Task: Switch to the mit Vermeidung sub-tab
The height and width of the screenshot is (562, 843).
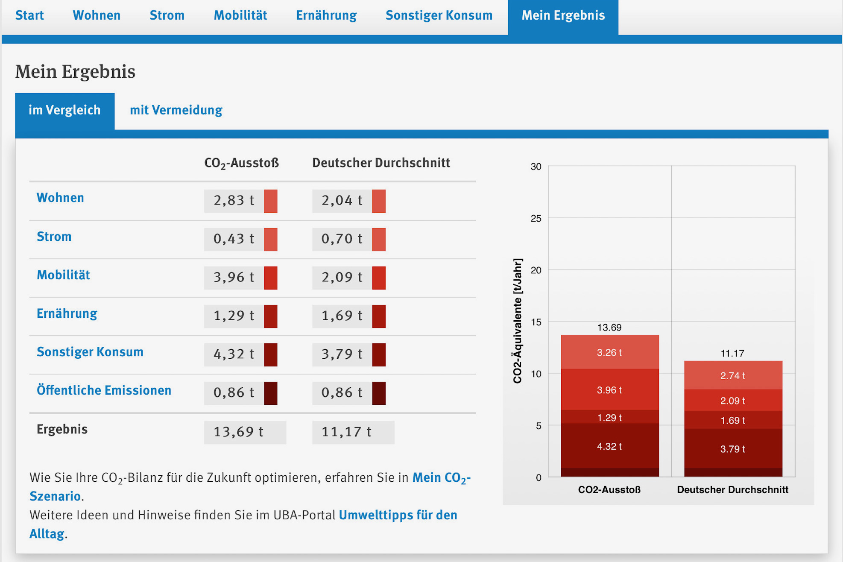Action: (x=176, y=110)
